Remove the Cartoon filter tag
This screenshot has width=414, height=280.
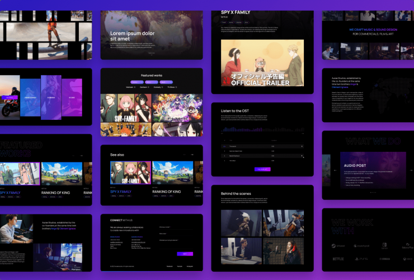point(148,87)
